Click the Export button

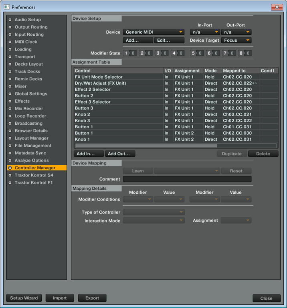(x=92, y=298)
